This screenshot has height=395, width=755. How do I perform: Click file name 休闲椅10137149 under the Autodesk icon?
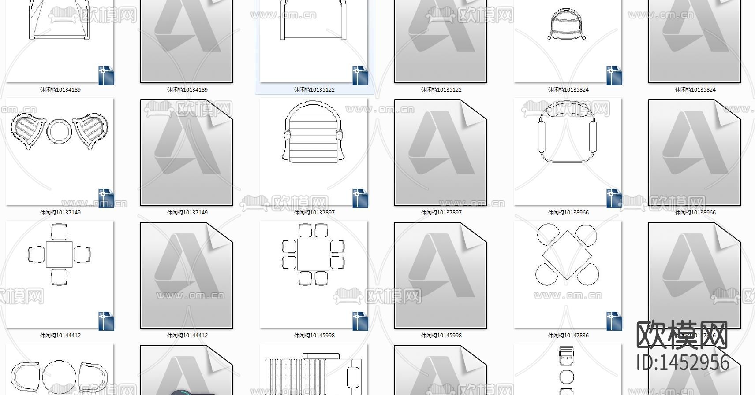187,213
